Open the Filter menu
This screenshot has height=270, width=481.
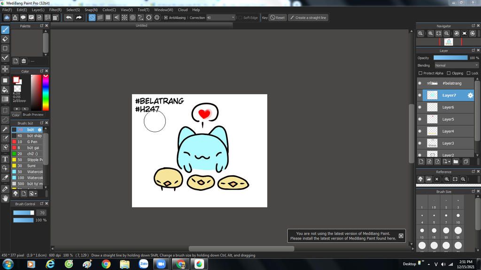[55, 10]
